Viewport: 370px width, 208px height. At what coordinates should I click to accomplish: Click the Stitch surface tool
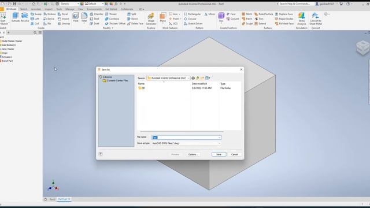247,14
